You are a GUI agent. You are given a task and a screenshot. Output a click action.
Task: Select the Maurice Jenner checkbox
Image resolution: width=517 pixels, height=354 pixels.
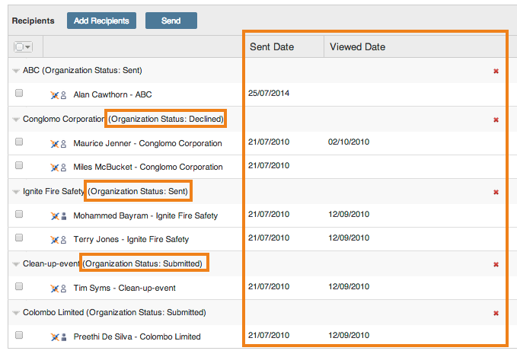click(x=19, y=142)
